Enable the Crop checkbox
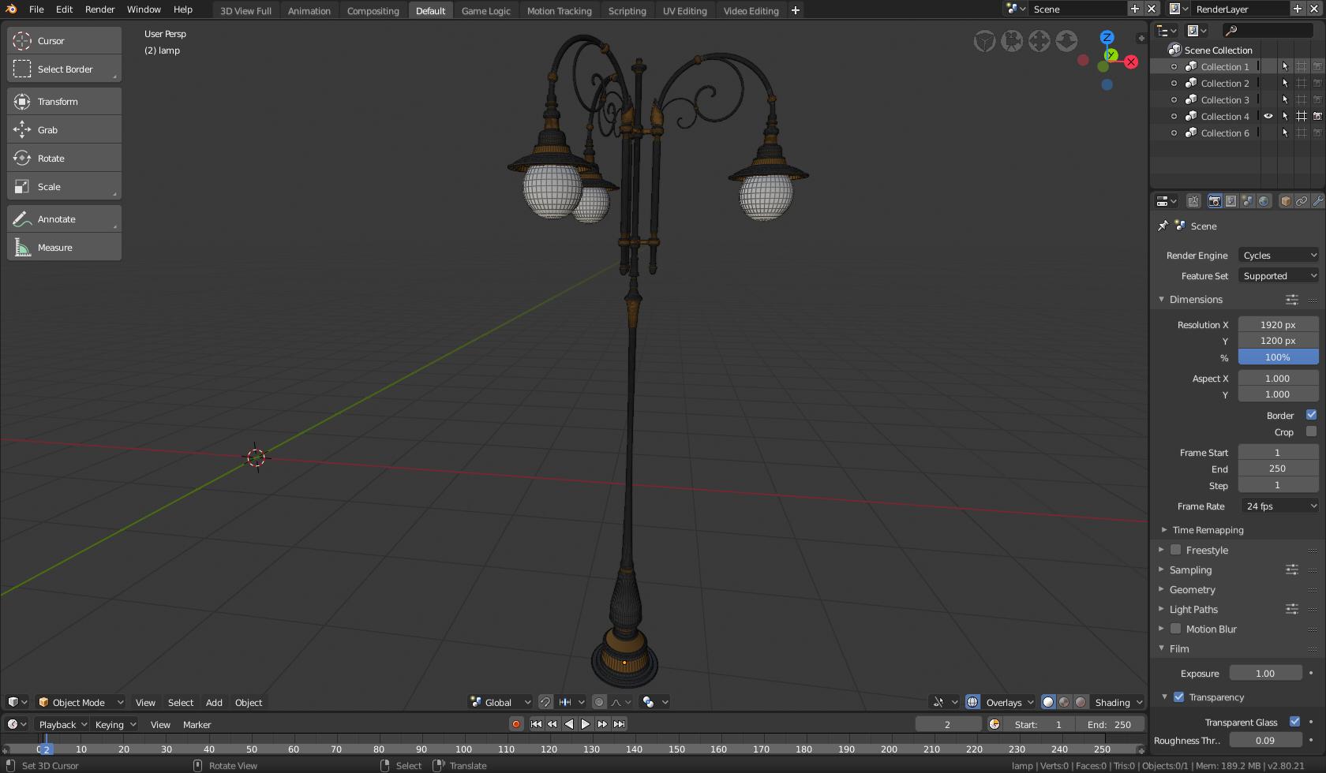 (x=1311, y=431)
